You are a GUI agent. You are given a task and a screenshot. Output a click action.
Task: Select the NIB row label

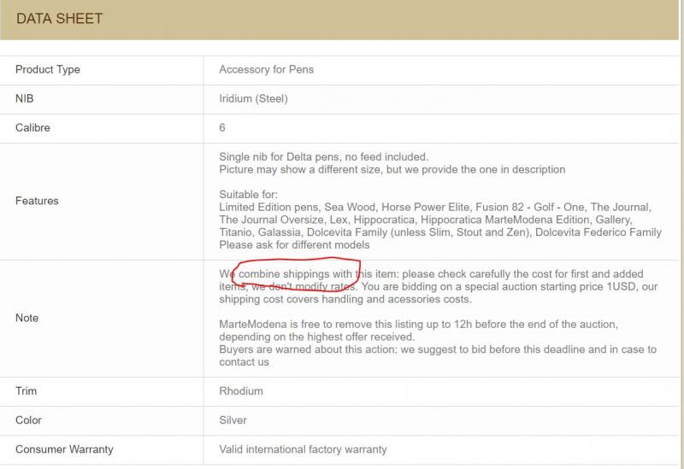(24, 98)
